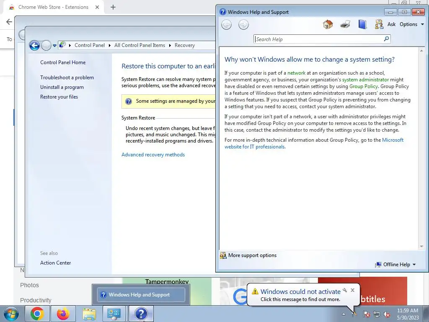Open Windows Explorer from the taskbar

89,314
